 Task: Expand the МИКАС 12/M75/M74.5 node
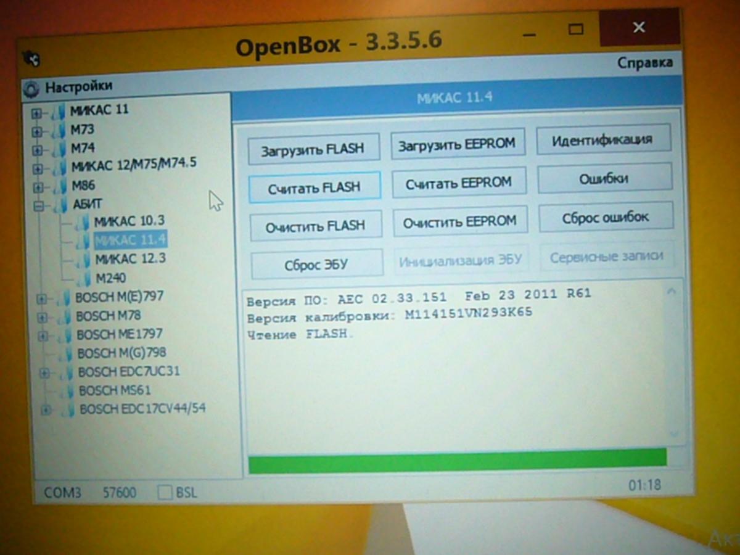pyautogui.click(x=38, y=168)
